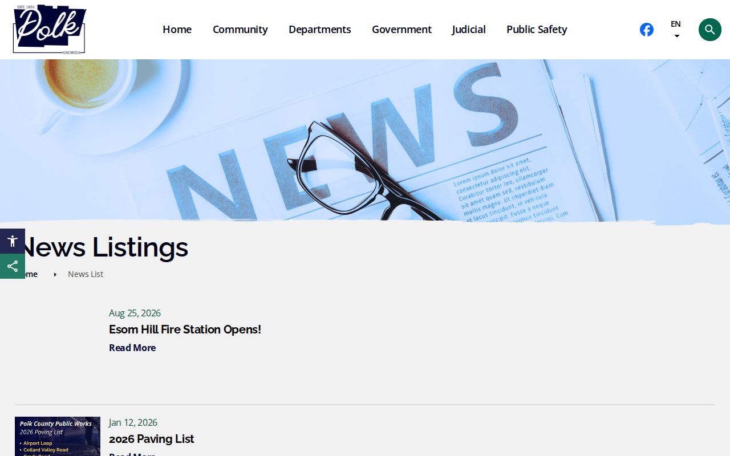Click the Polk County Georgia logo
This screenshot has height=456, width=730.
[50, 29]
